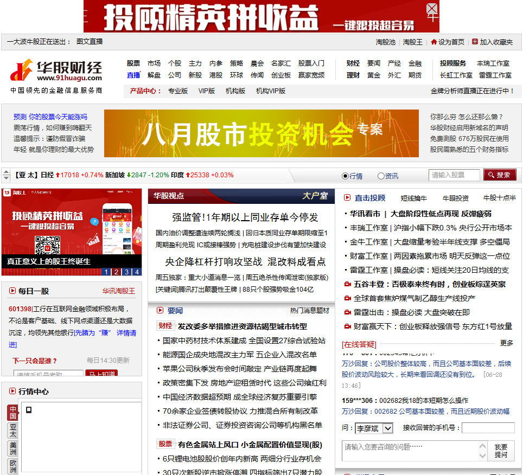Viewport: 523px width, 475px height.
Task: Click the question box scrollbar up arrow
Action: tap(483, 446)
